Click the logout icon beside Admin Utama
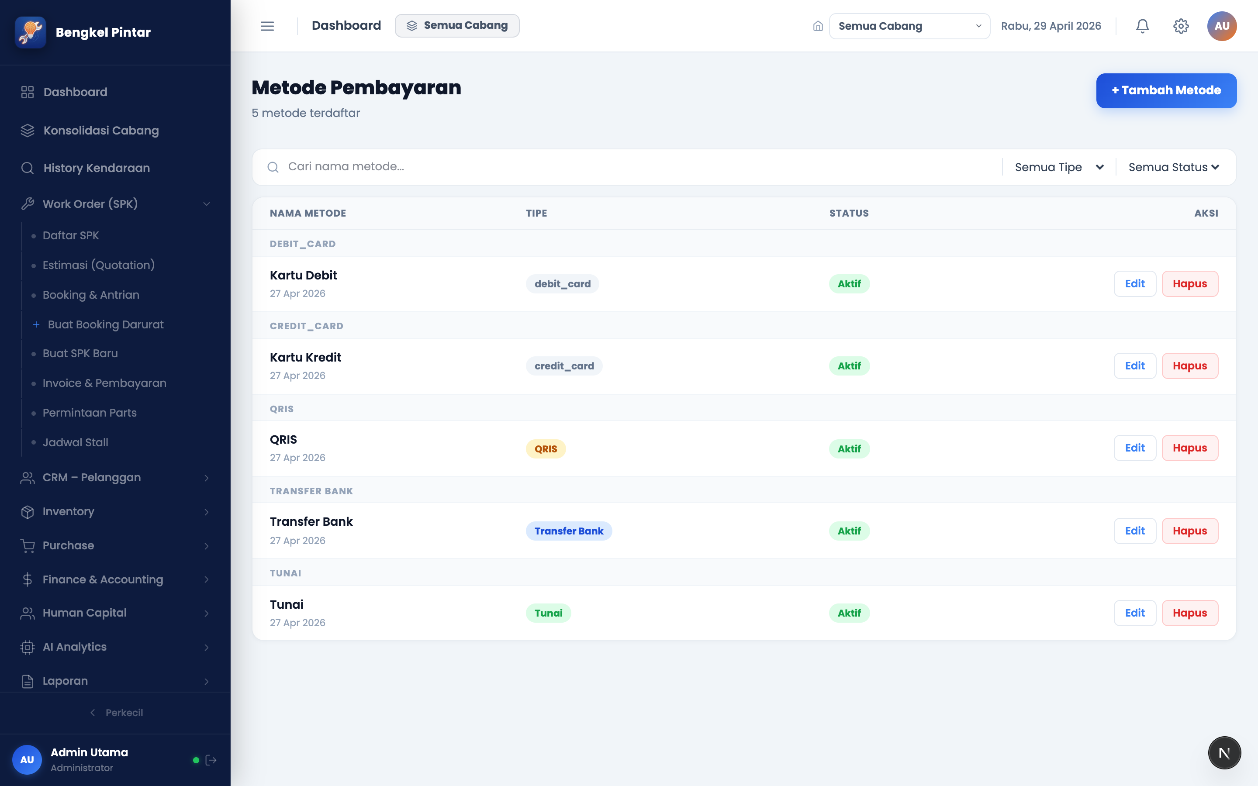The height and width of the screenshot is (786, 1258). click(211, 760)
